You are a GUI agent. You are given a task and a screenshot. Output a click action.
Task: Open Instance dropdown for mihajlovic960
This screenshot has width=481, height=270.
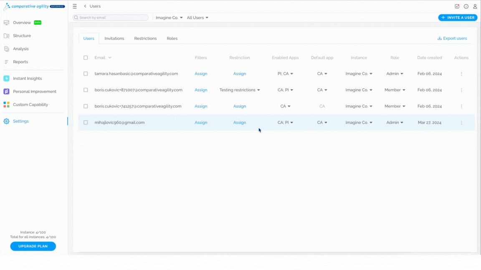point(359,122)
